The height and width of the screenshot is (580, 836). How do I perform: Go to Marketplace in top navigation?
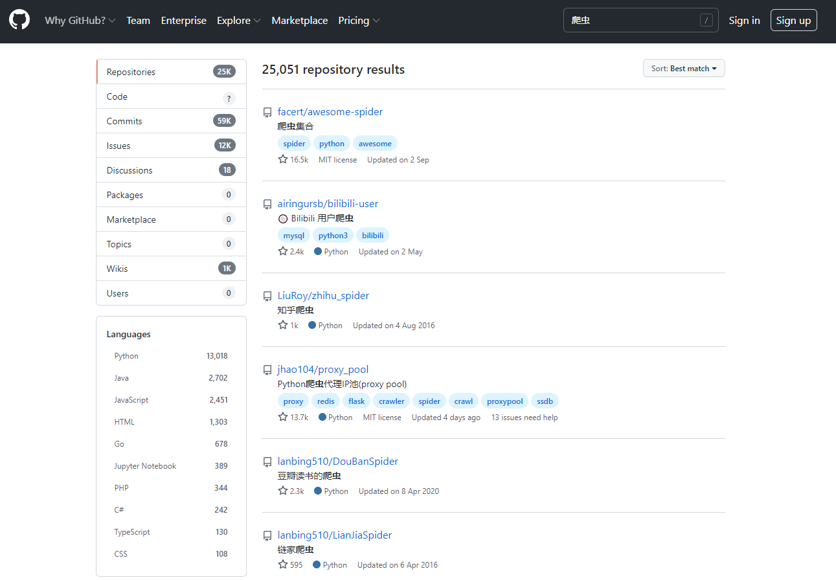click(x=300, y=20)
